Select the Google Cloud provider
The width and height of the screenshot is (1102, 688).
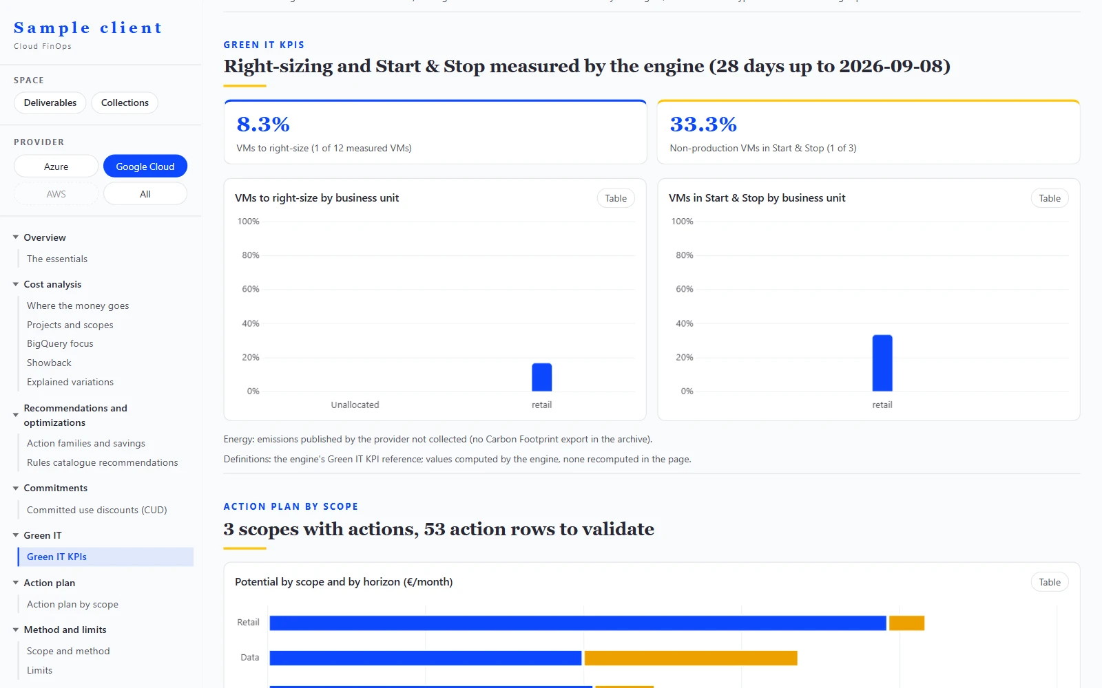coord(145,166)
